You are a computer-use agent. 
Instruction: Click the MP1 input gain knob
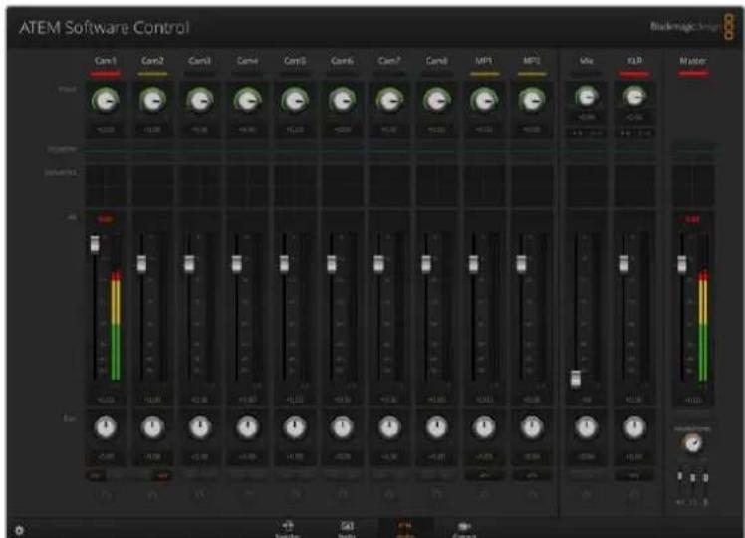484,101
